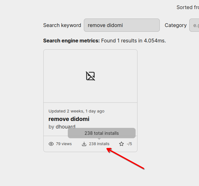The height and width of the screenshot is (186, 199).
Task: Click the Search keyword input field
Action: coord(121,25)
